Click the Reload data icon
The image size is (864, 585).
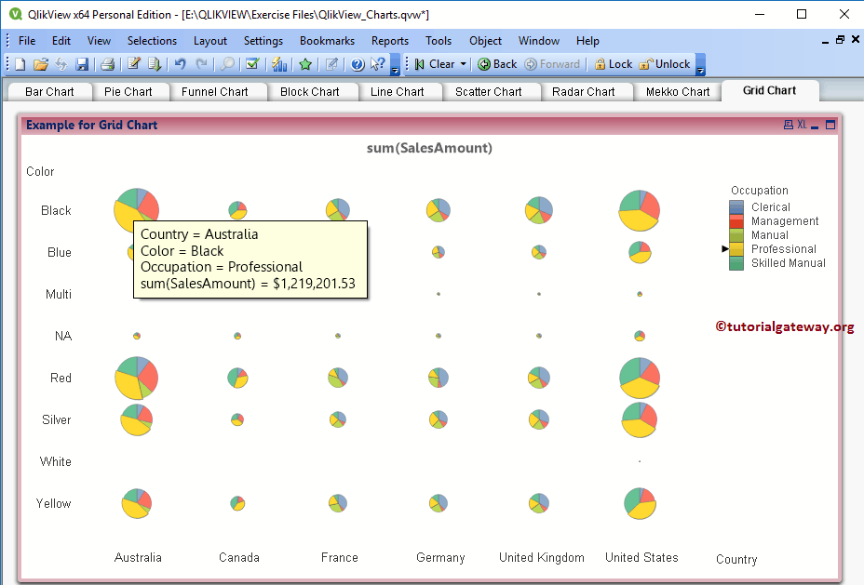tap(154, 63)
